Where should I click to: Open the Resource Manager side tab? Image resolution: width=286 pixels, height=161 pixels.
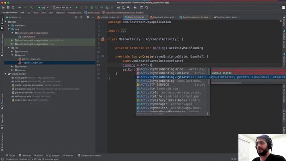2,45
